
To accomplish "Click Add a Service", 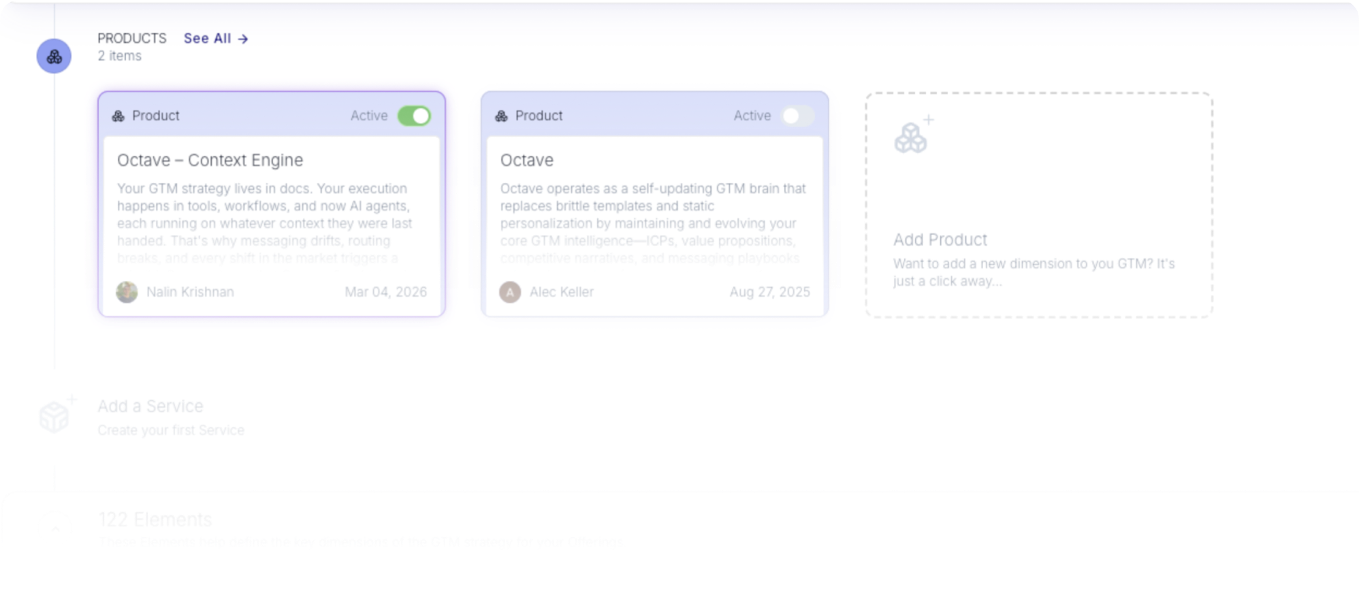I will pyautogui.click(x=150, y=406).
